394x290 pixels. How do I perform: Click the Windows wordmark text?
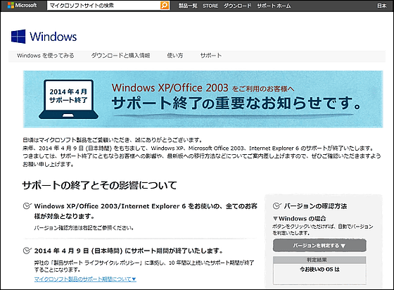tap(53, 37)
